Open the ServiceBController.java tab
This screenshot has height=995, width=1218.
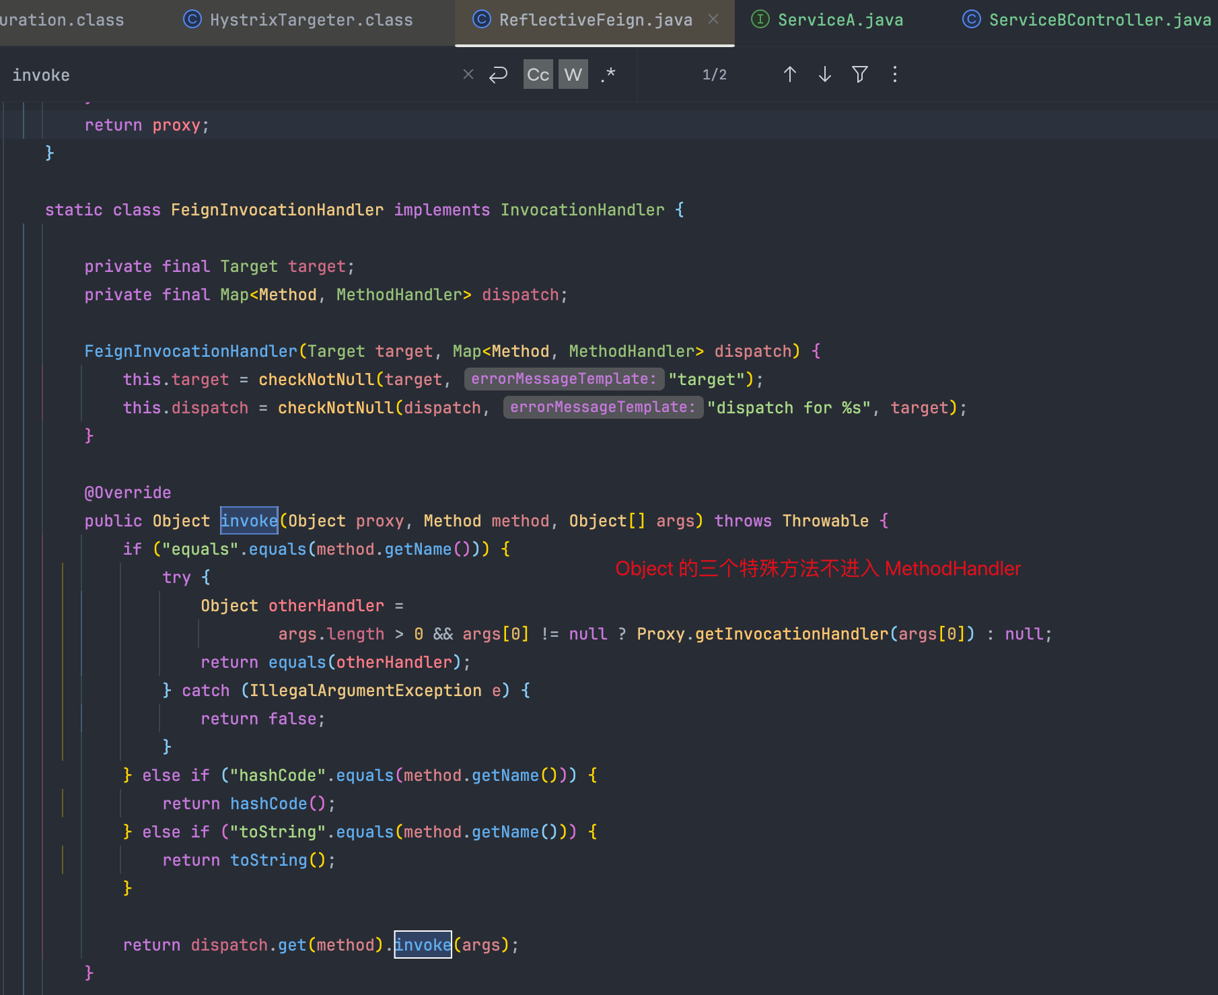click(1087, 20)
